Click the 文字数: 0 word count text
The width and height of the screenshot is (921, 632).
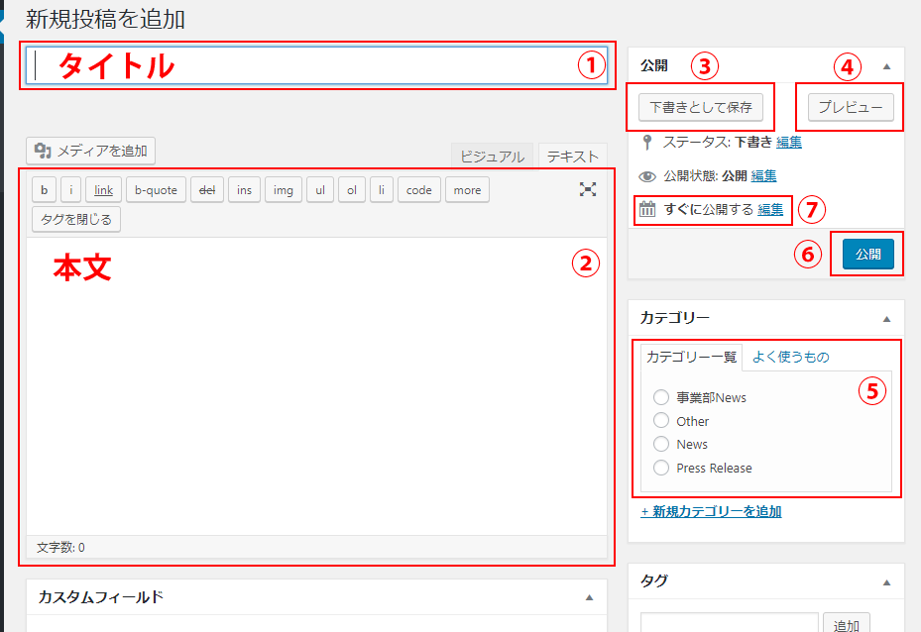(x=60, y=548)
